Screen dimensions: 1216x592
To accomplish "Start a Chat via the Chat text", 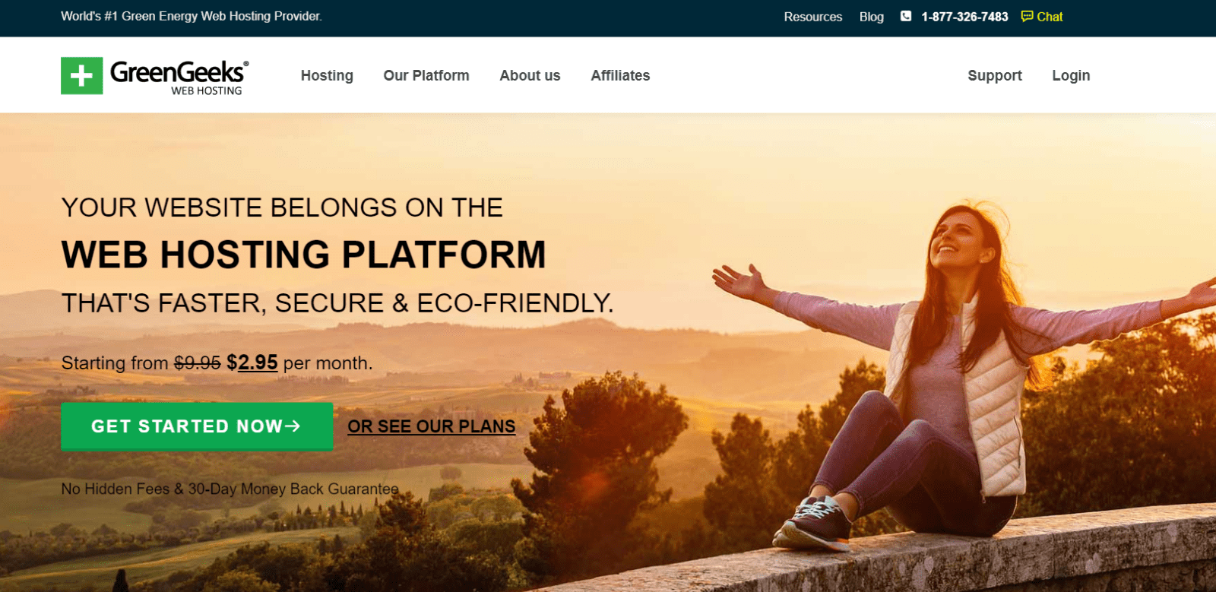I will click(1050, 17).
